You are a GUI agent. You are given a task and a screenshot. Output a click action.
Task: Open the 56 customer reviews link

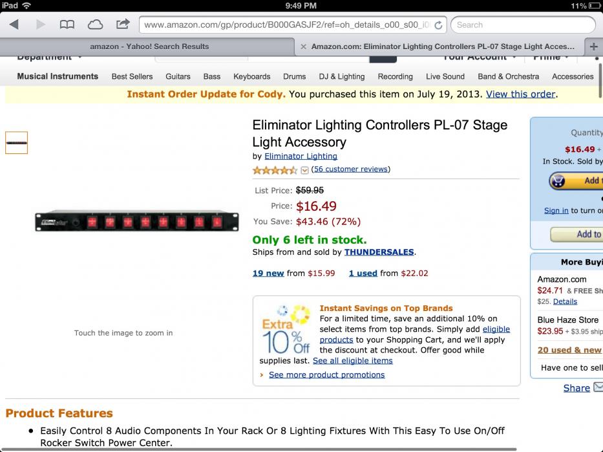tap(351, 169)
